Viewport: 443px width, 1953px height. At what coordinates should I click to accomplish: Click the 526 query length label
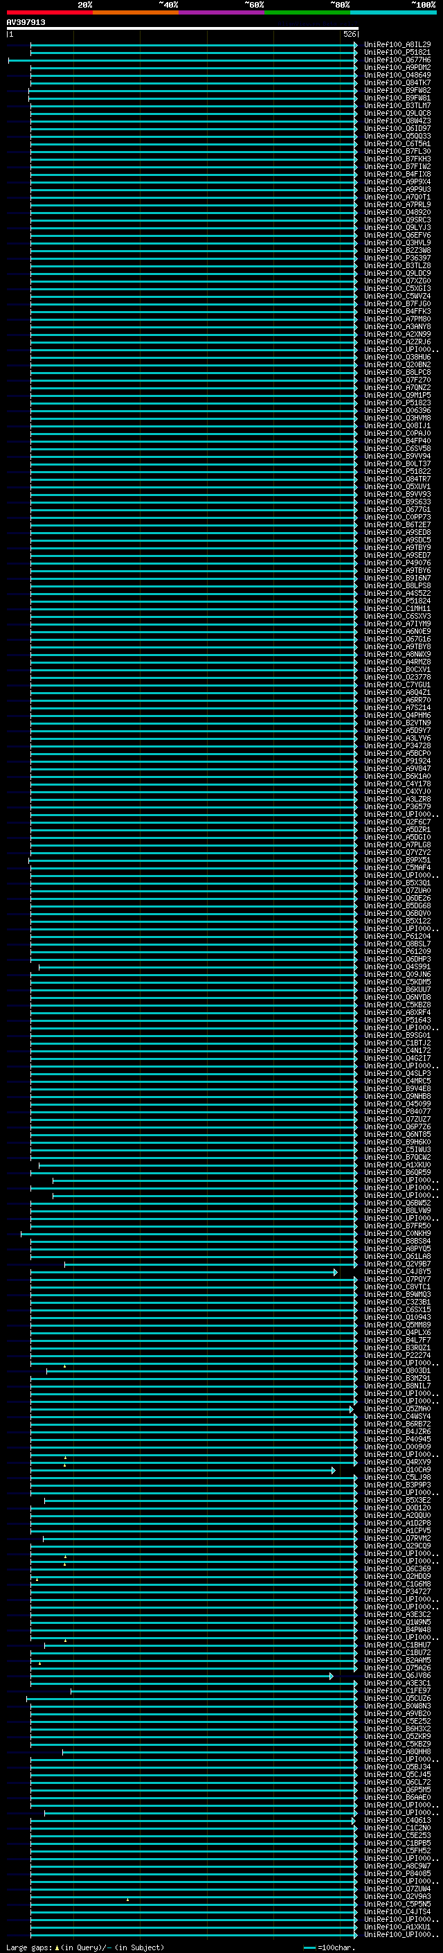click(x=349, y=34)
